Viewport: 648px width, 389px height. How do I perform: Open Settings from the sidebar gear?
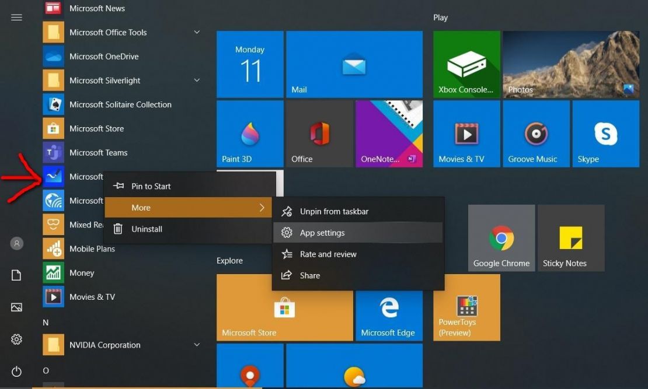click(x=16, y=339)
